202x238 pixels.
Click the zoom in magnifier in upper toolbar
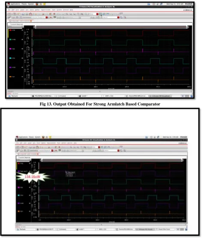point(71,14)
